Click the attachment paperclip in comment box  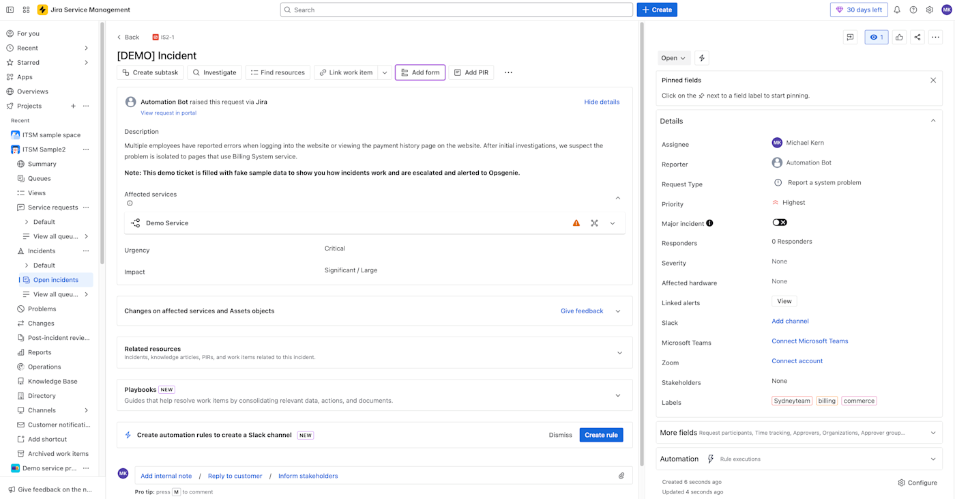click(x=621, y=476)
